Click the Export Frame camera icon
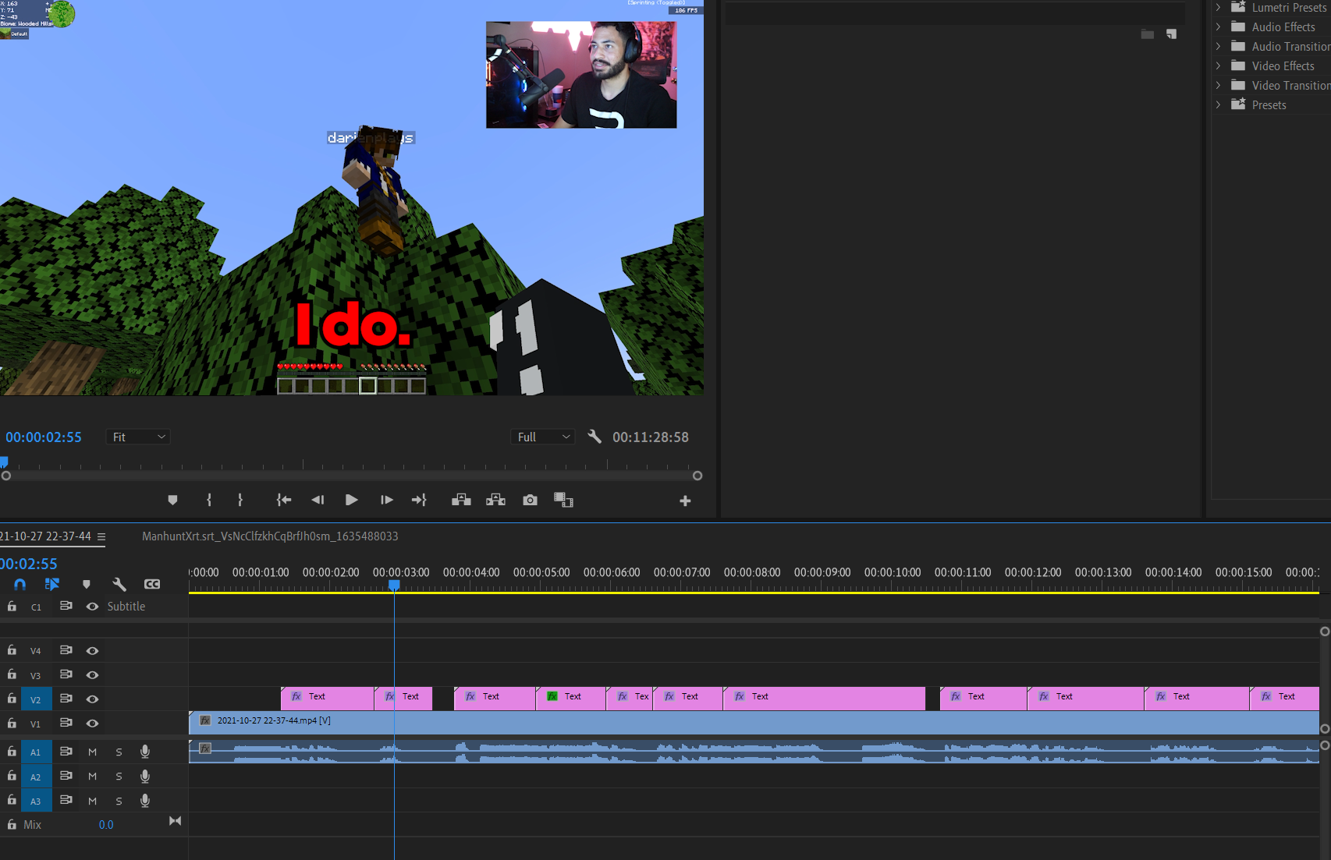Viewport: 1331px width, 860px height. pyautogui.click(x=530, y=500)
